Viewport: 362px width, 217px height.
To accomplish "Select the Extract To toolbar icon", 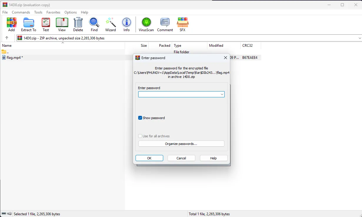I will pyautogui.click(x=29, y=24).
